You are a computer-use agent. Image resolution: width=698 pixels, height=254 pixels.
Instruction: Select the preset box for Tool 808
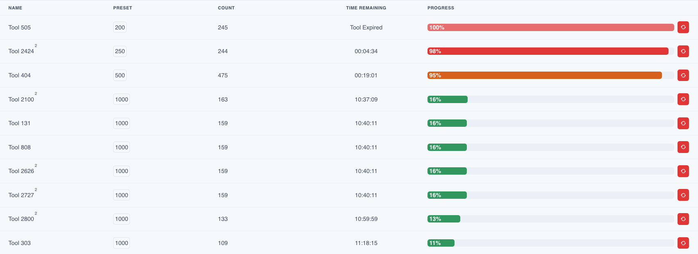[x=122, y=147]
